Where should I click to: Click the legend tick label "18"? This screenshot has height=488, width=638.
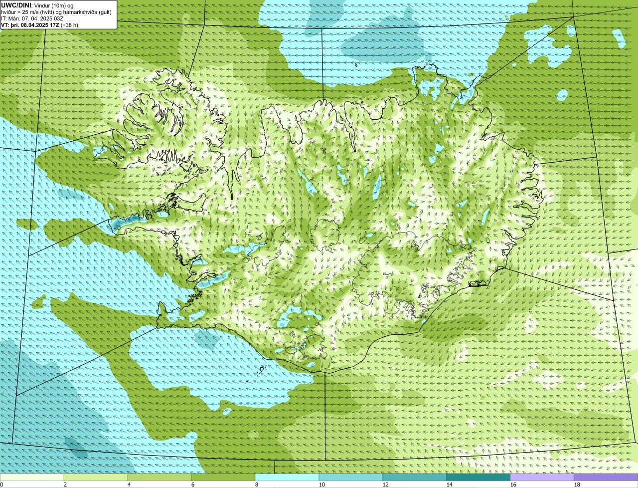pyautogui.click(x=577, y=485)
